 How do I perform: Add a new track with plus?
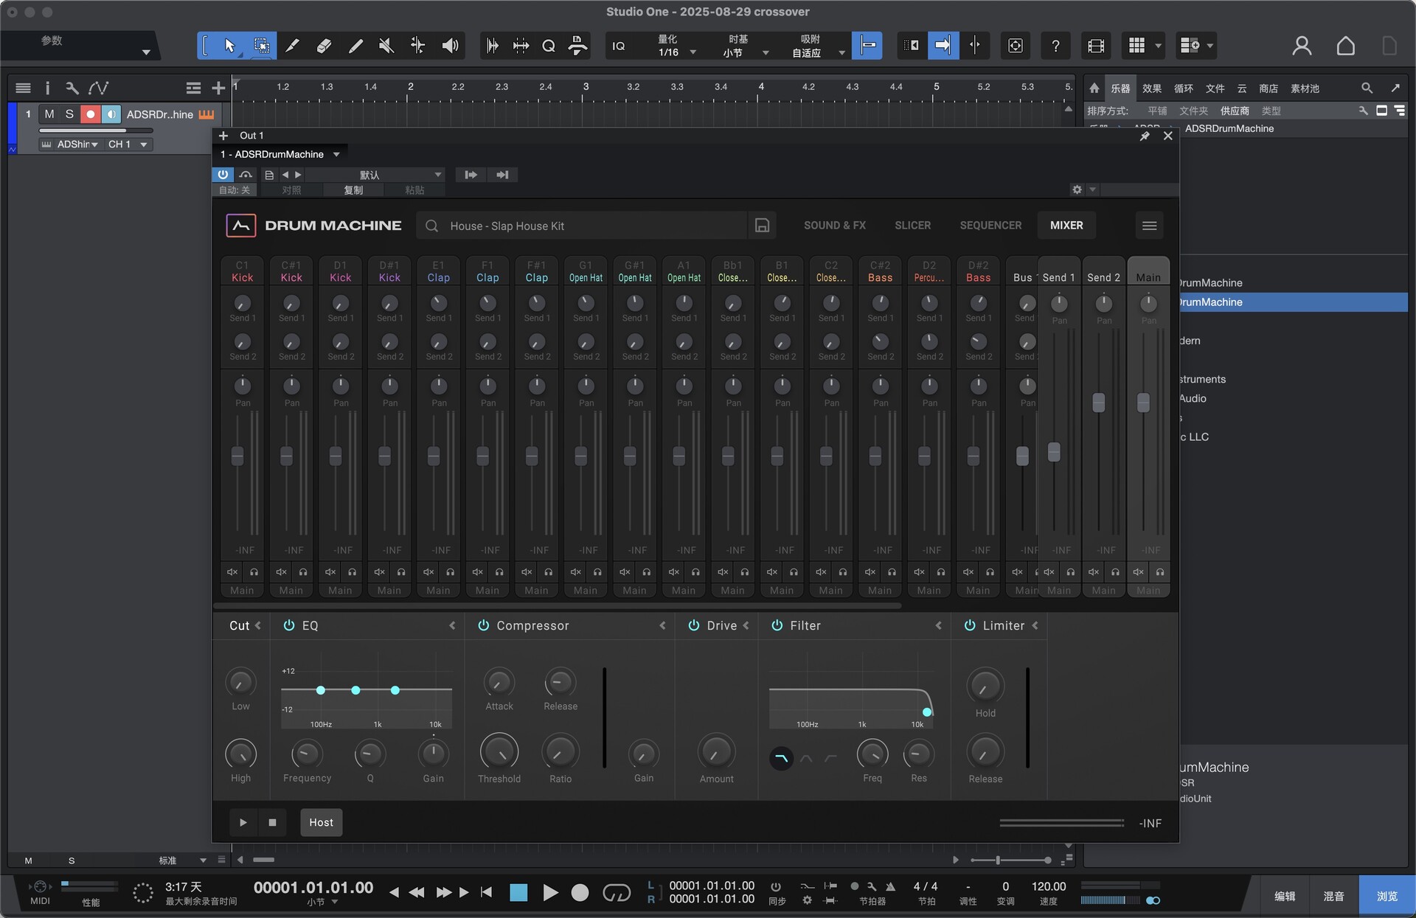(x=218, y=88)
